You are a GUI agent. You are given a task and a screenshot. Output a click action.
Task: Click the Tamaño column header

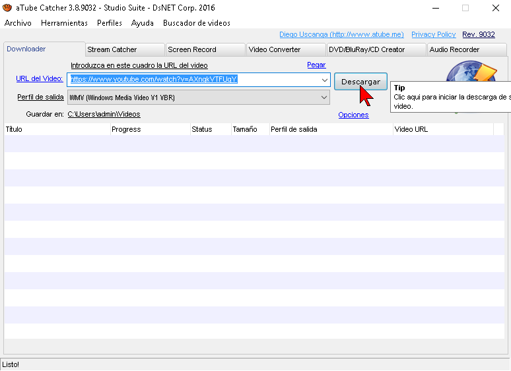[251, 129]
